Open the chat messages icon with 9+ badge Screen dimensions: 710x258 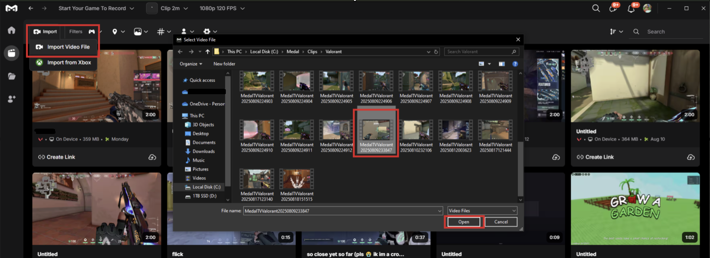click(x=613, y=8)
